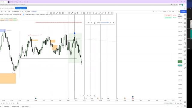Enter fullscreen mode

[176, 11]
